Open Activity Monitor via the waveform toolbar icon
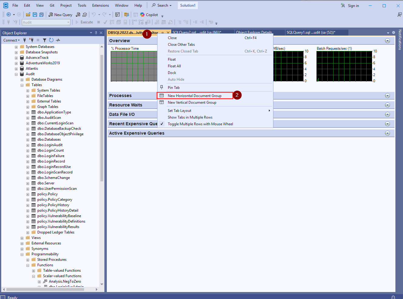This screenshot has width=403, height=299. pos(58,40)
